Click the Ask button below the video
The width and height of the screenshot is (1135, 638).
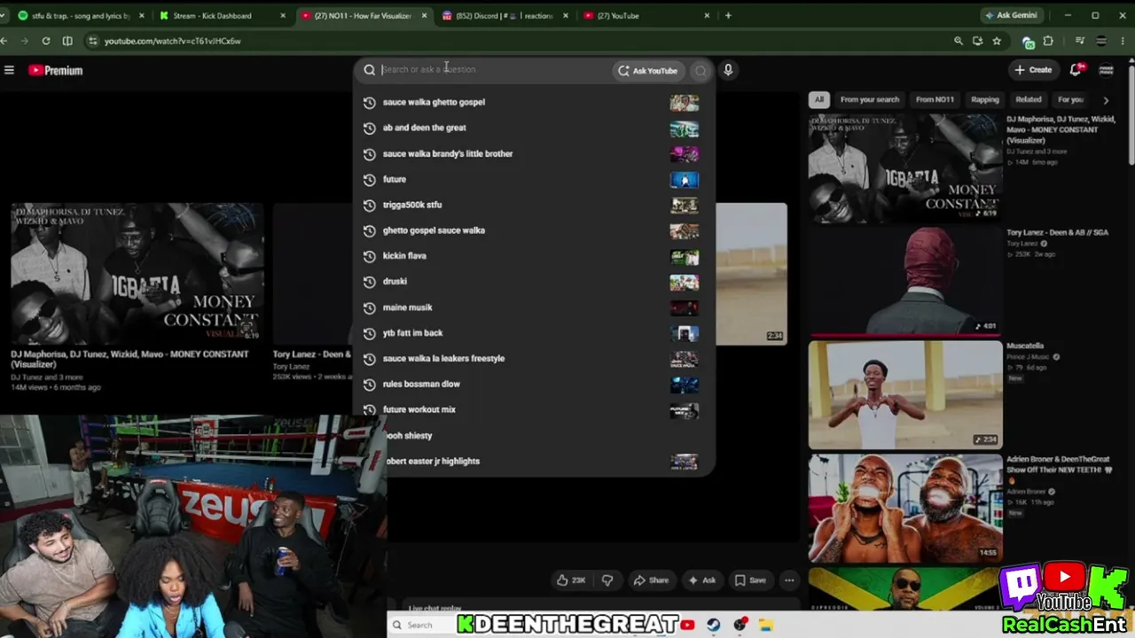tap(702, 580)
